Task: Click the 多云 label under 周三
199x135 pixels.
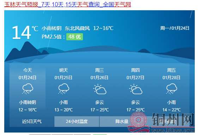Action: coord(99,102)
